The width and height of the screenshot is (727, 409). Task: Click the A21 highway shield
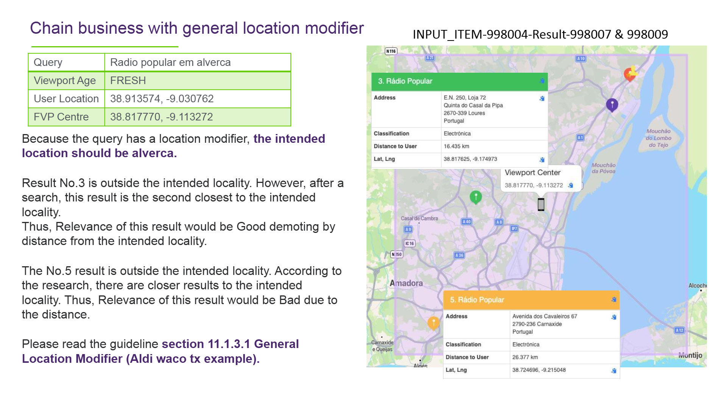[430, 58]
